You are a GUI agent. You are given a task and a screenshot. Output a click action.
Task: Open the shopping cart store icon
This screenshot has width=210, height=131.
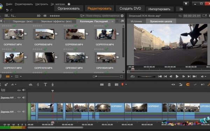pos(186,3)
